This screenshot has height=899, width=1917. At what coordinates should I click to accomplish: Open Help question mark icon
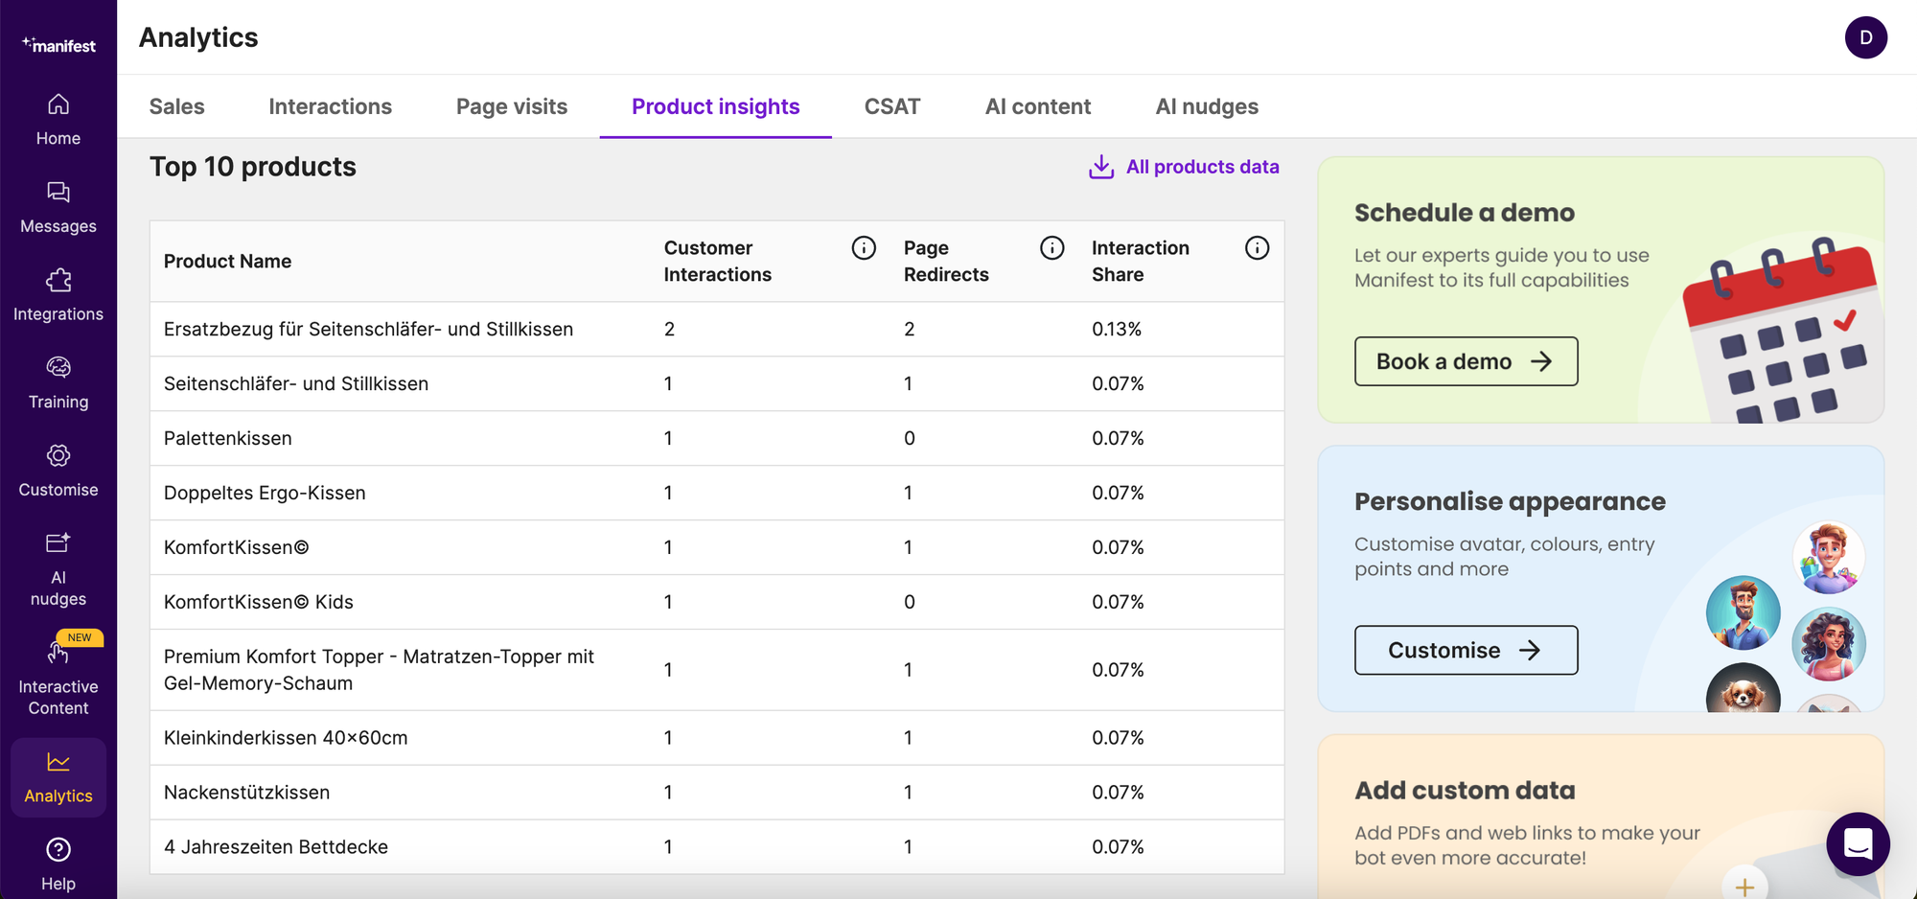pyautogui.click(x=58, y=850)
